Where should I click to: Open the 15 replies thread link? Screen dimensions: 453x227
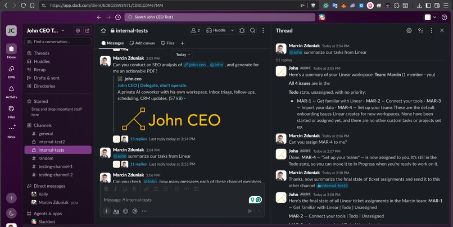[x=138, y=139]
